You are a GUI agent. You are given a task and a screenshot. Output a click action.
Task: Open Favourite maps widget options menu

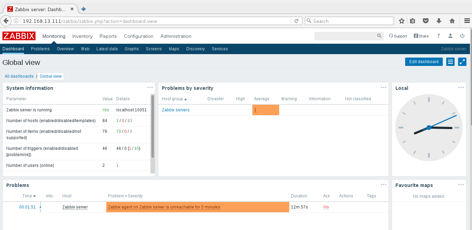tap(461, 185)
